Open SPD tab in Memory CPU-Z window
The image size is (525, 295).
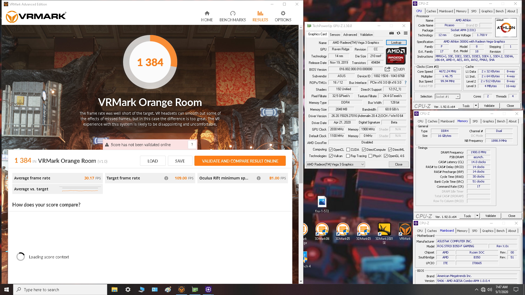(475, 121)
